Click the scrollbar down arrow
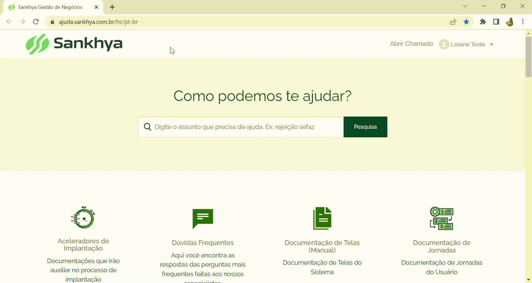Screen dimensions: 532x283 (528, 280)
